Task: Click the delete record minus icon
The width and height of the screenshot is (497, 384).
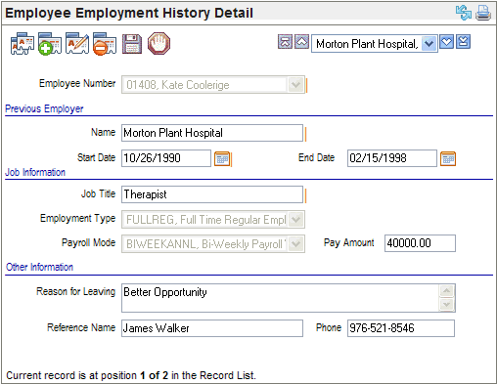Action: pyautogui.click(x=105, y=43)
